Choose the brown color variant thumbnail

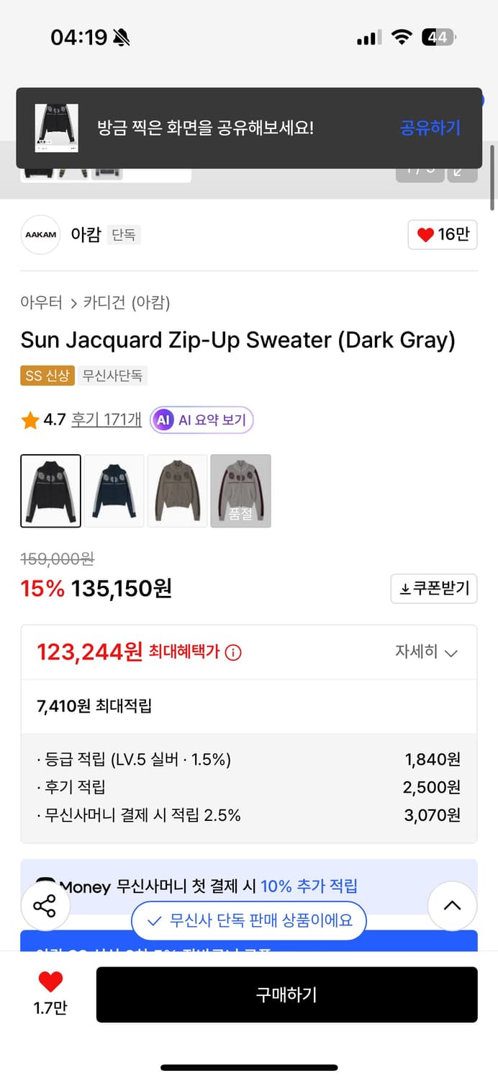(177, 491)
